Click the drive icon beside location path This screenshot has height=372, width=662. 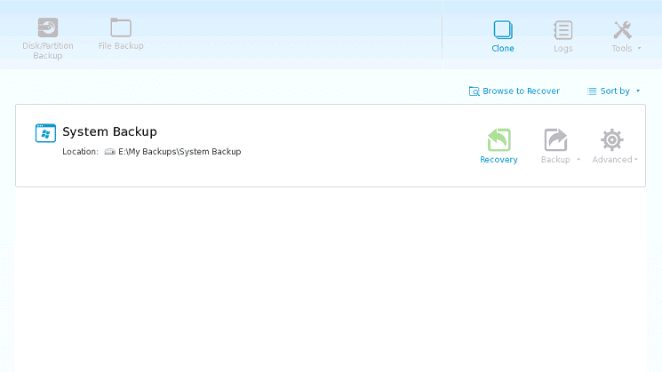coord(110,152)
